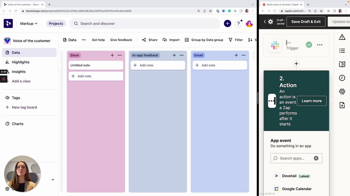
Task: Switch to the Slack posts to Dovetail tab
Action: (x=282, y=5)
